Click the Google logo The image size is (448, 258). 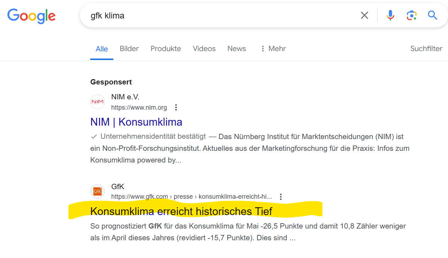click(31, 16)
